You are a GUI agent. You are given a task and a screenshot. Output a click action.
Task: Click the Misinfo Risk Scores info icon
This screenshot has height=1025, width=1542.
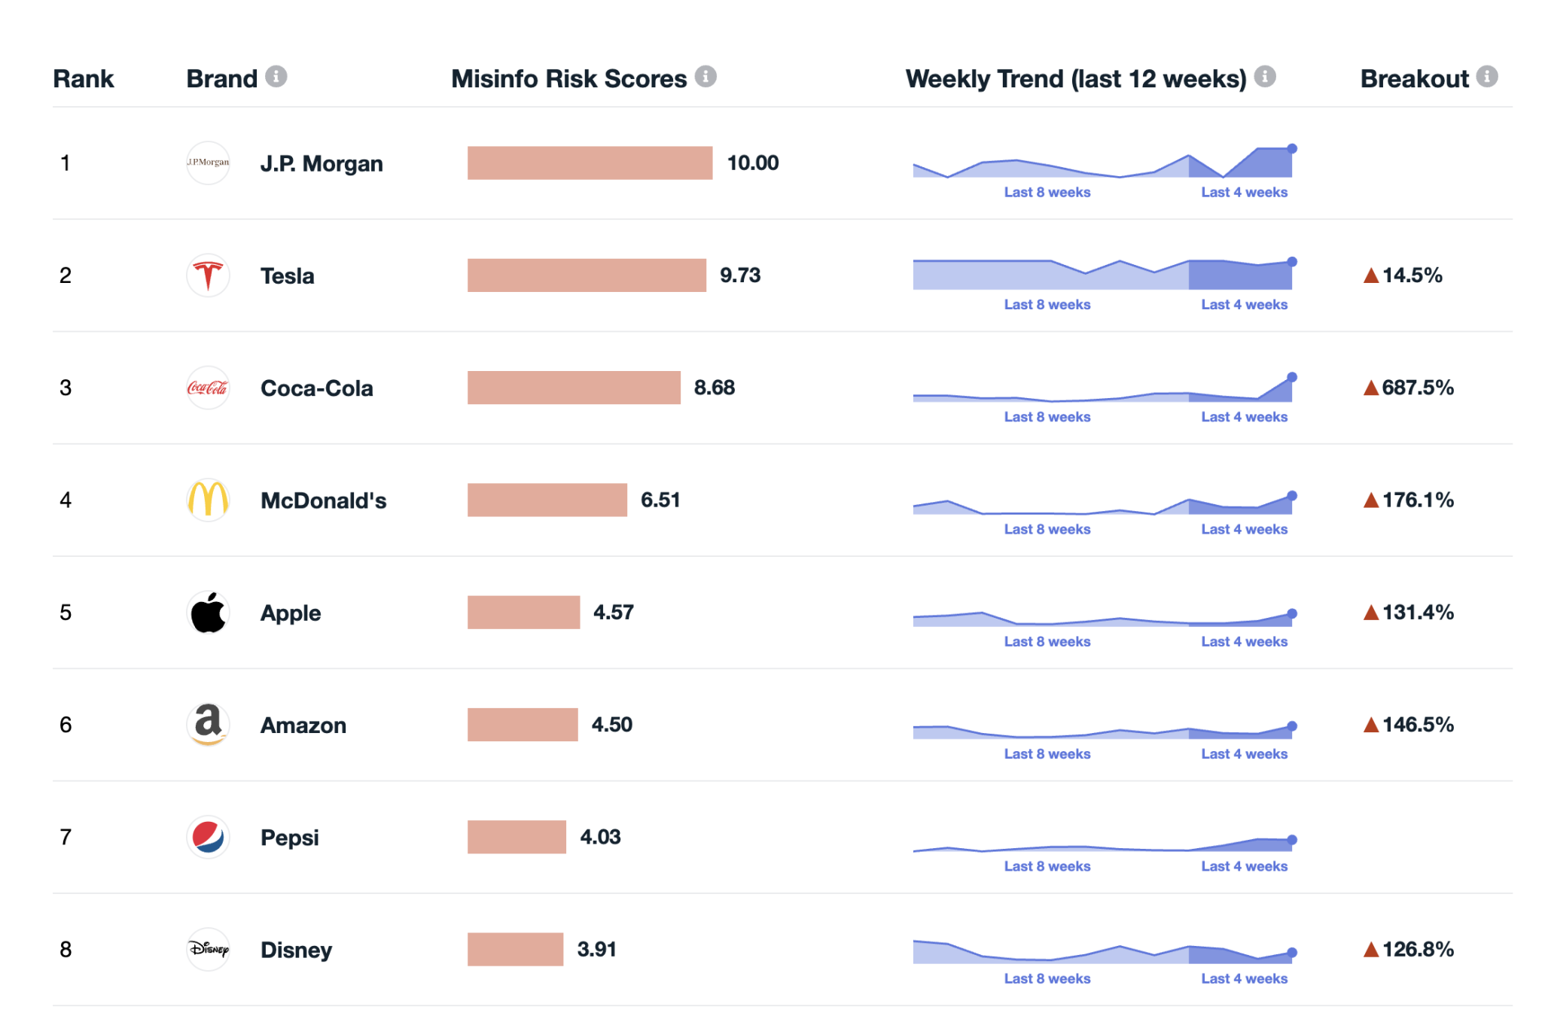click(705, 77)
